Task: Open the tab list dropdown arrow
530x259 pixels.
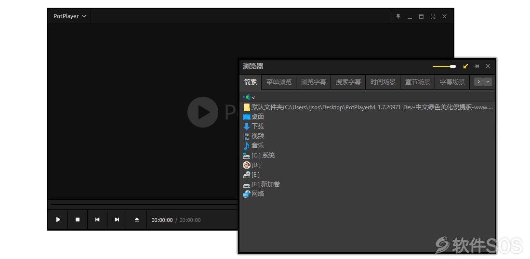Action: [488, 82]
